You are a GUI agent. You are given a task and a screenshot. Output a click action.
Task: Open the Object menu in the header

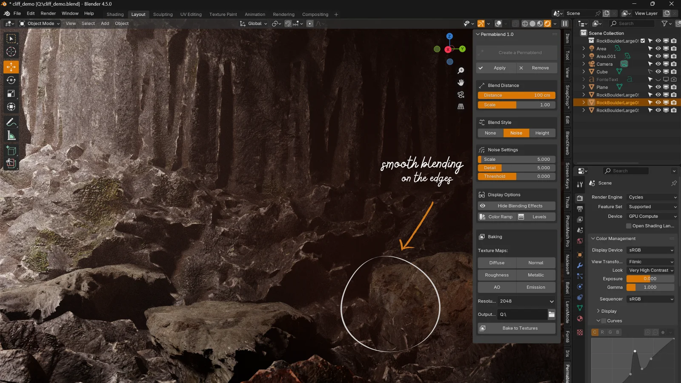coord(121,23)
